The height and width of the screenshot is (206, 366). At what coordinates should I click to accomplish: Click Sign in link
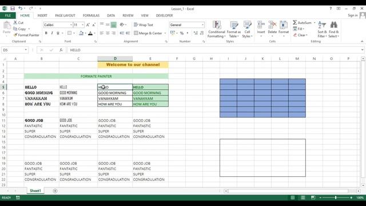pos(353,15)
